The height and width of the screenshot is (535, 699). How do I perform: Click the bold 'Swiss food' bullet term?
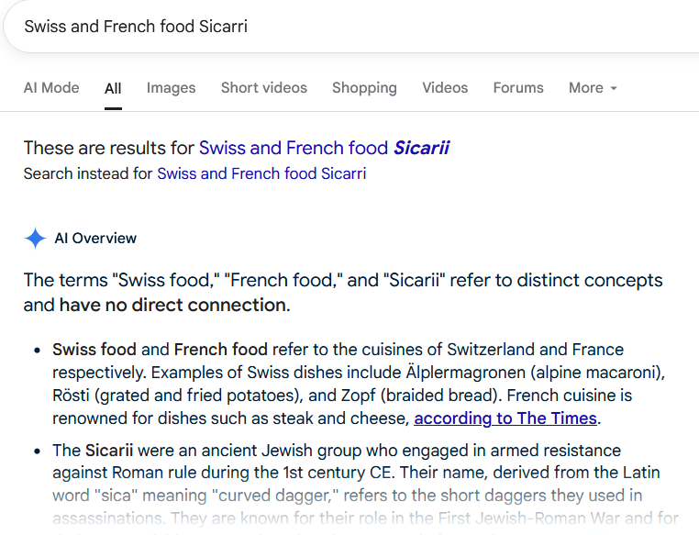click(x=94, y=350)
